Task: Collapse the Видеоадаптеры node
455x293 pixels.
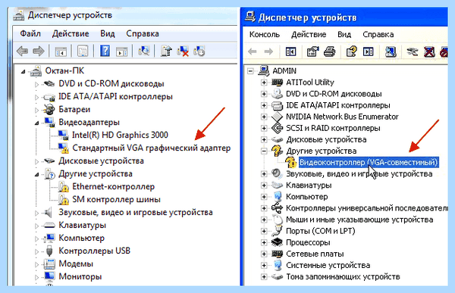Action: (x=37, y=123)
